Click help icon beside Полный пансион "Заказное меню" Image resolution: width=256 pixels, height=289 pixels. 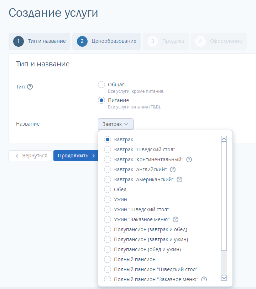click(x=204, y=279)
